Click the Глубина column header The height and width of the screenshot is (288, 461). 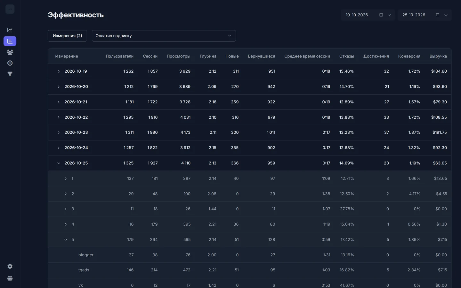[x=208, y=56]
